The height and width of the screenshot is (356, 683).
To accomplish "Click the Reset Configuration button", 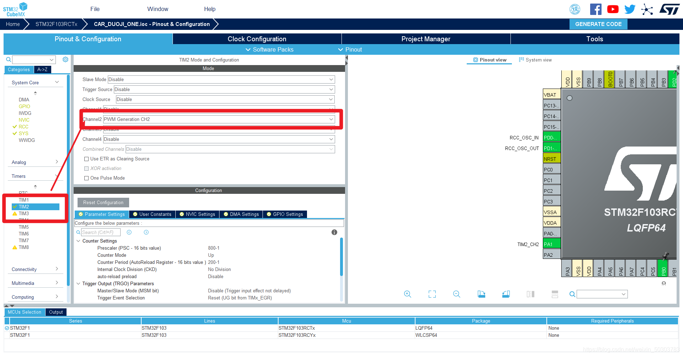I will pos(103,202).
